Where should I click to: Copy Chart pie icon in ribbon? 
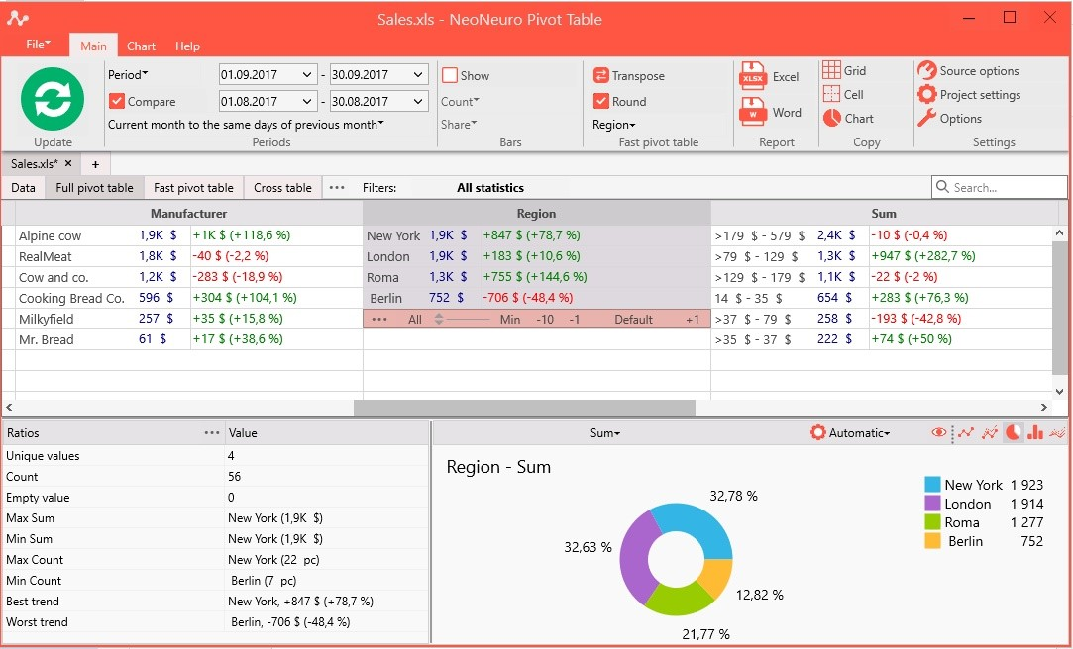point(831,118)
